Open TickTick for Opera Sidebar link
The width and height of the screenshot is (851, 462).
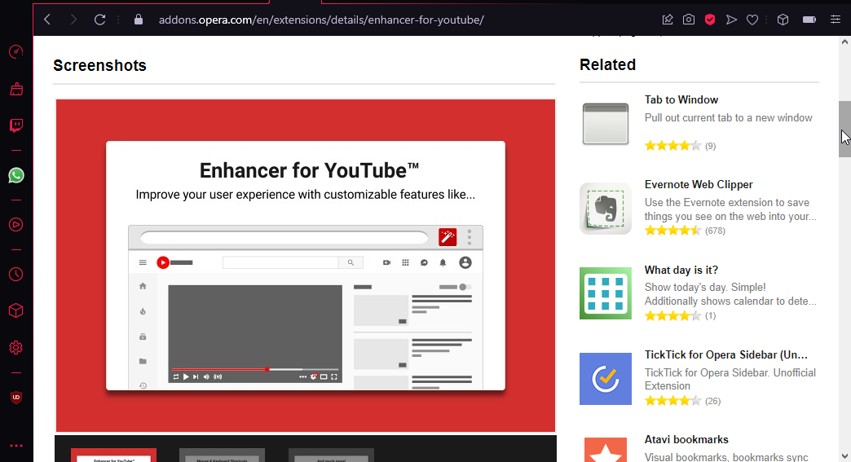point(725,354)
